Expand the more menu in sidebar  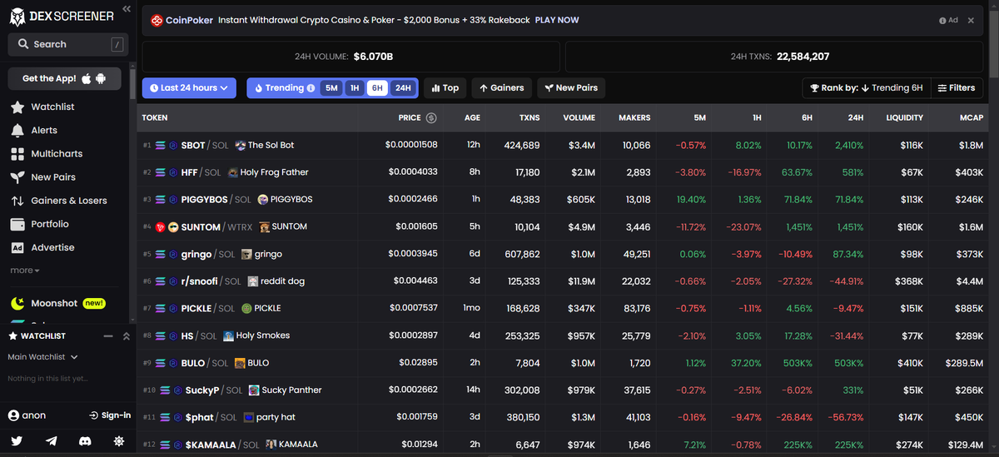[x=24, y=271]
